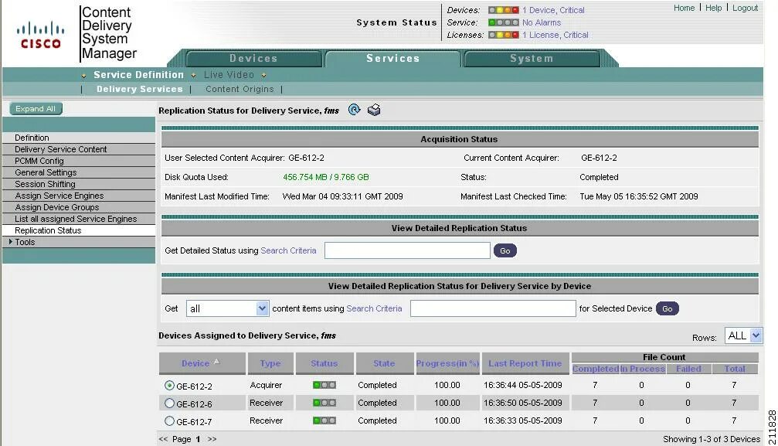
Task: Click the GE-612-2 row status indicator
Action: (324, 385)
